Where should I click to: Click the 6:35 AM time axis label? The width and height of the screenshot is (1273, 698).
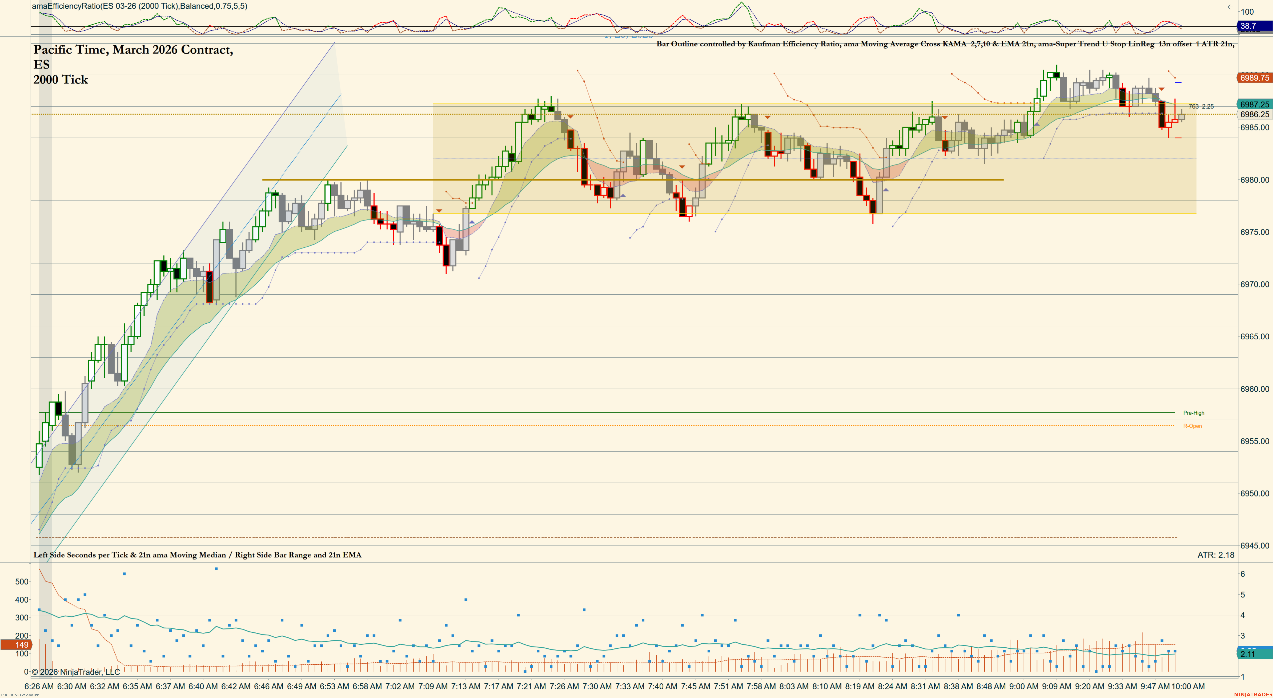(138, 687)
